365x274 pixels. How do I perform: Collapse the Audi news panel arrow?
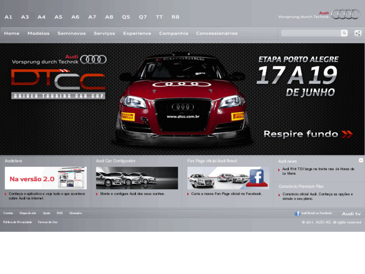pos(361,160)
